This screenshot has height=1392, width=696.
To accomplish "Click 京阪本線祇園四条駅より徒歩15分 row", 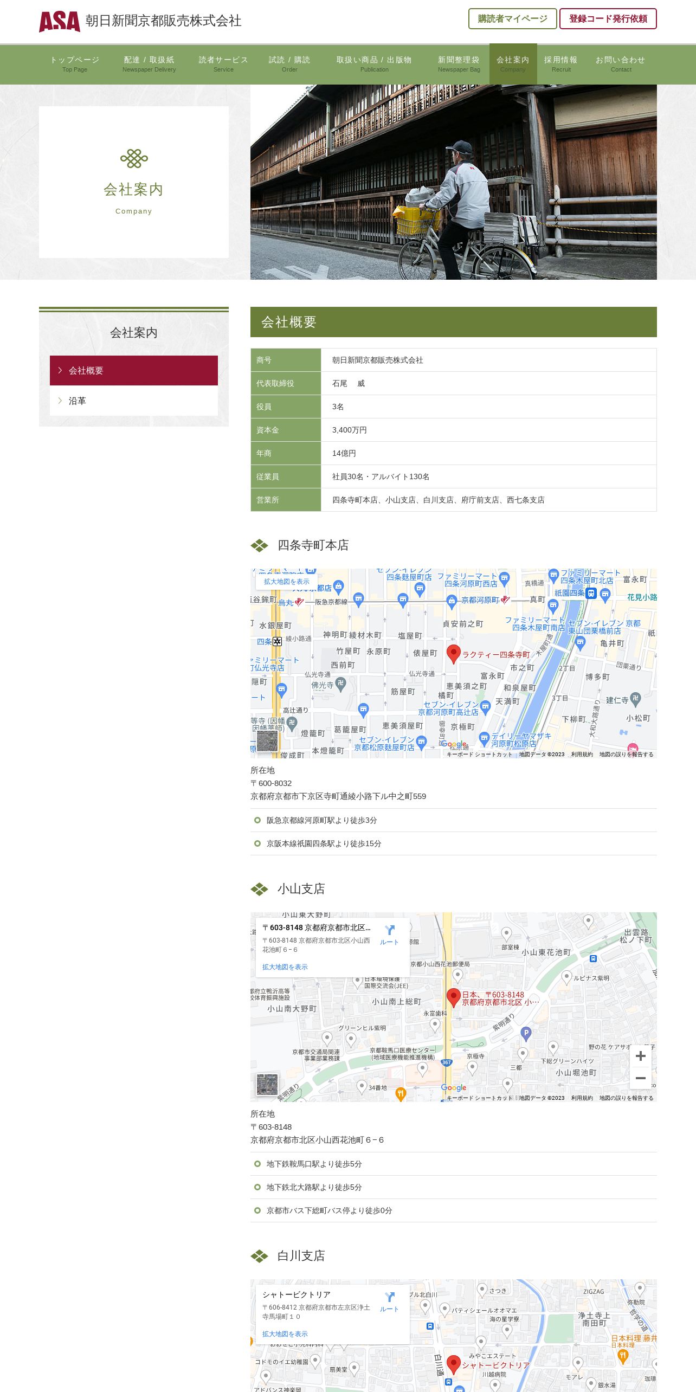I will (454, 843).
